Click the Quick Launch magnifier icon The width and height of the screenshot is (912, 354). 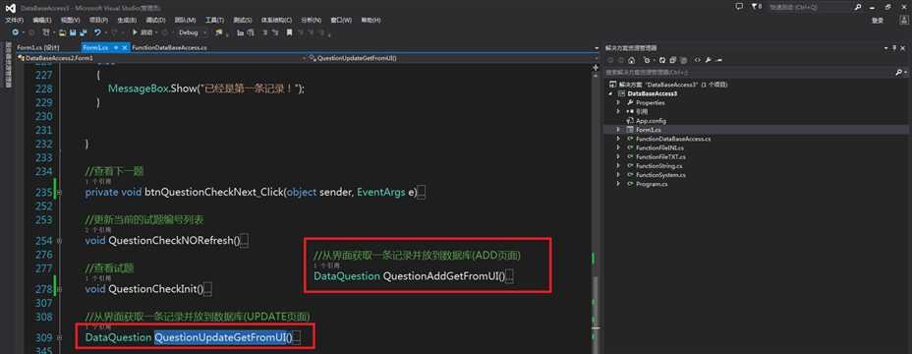pos(858,7)
